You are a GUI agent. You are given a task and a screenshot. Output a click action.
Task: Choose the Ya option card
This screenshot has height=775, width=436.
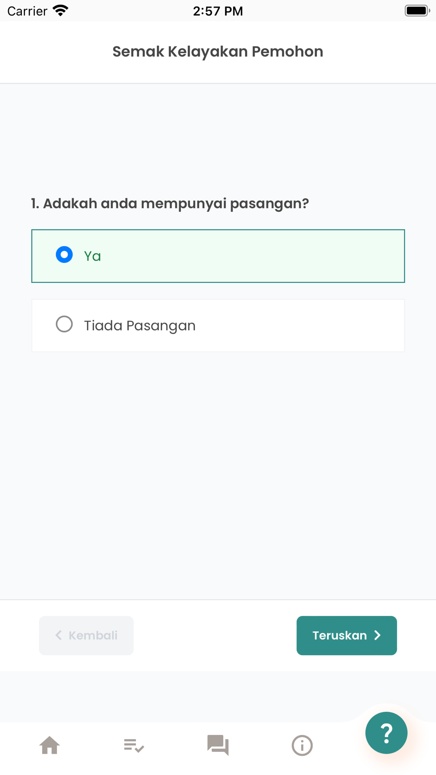pyautogui.click(x=218, y=256)
